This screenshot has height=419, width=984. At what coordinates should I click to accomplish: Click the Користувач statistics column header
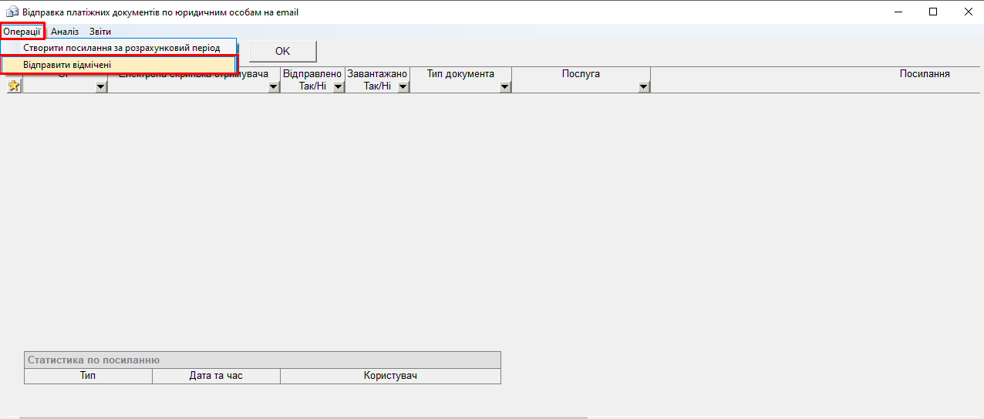(390, 376)
